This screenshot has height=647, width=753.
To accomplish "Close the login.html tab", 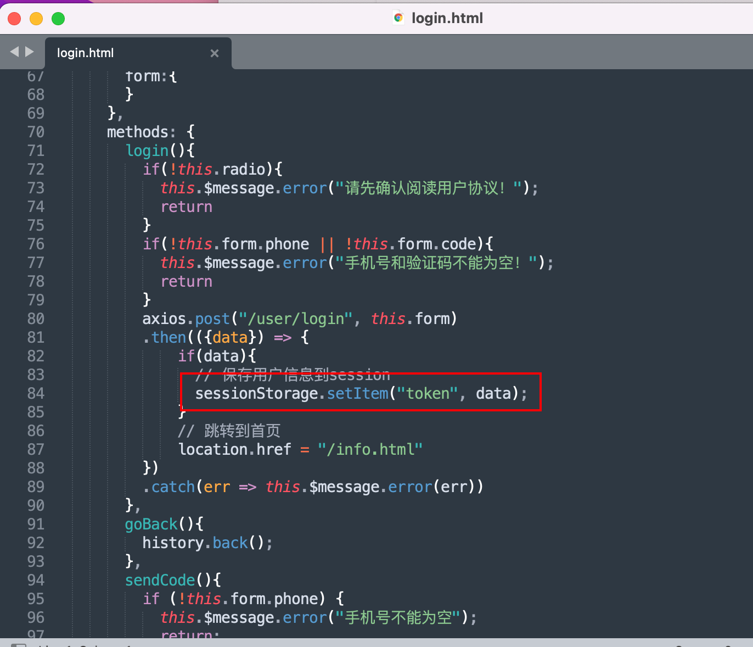I will [215, 53].
